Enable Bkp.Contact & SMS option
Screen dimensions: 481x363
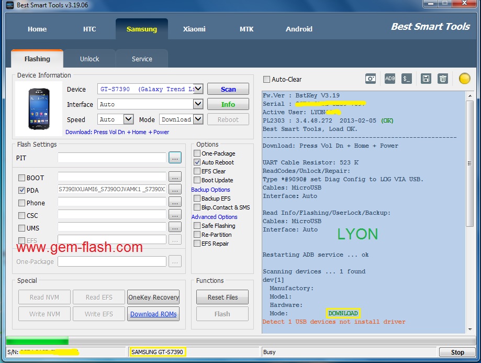click(x=197, y=207)
